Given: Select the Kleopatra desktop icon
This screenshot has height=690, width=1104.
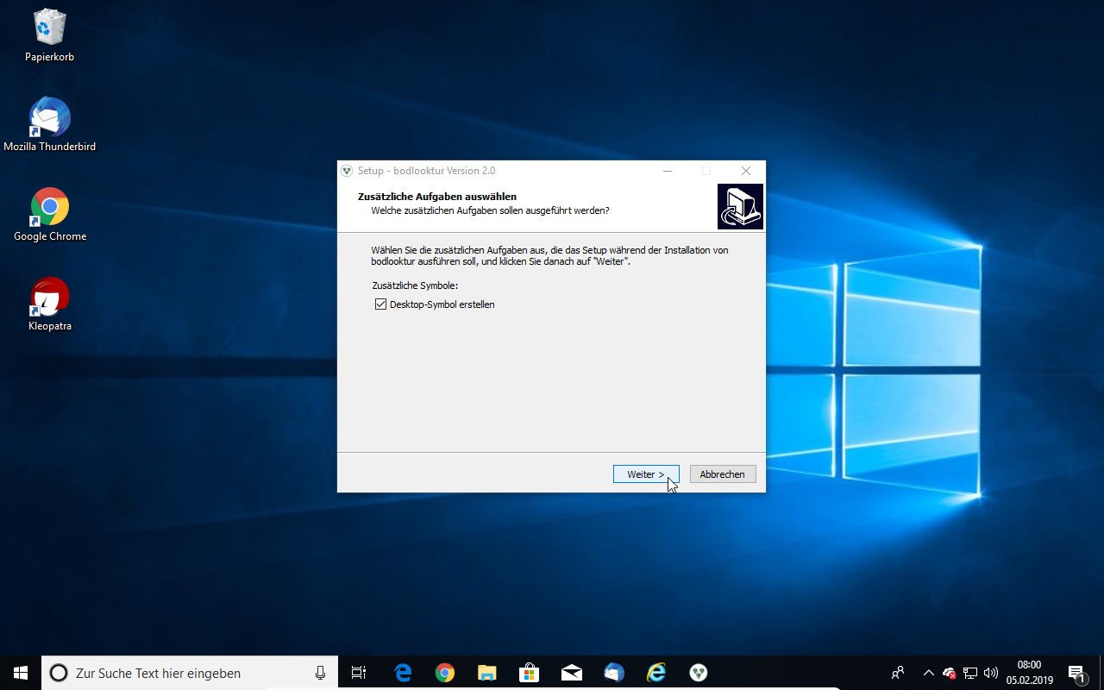Looking at the screenshot, I should pos(49,298).
